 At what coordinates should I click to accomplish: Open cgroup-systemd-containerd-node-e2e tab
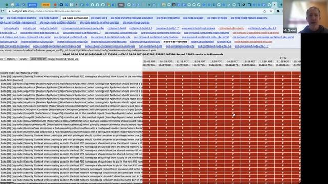point(83,28)
